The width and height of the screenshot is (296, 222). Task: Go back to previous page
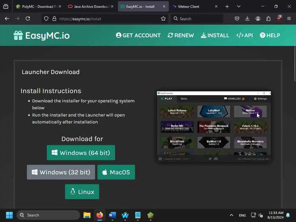tap(7, 19)
